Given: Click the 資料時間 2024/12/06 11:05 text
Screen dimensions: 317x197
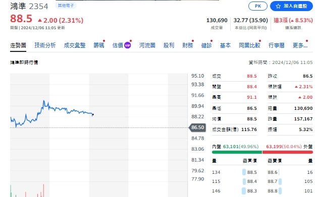Looking at the screenshot, I should pyautogui.click(x=281, y=62).
